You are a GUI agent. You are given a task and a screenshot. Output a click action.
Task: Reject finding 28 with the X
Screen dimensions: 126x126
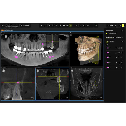click(x=119, y=53)
